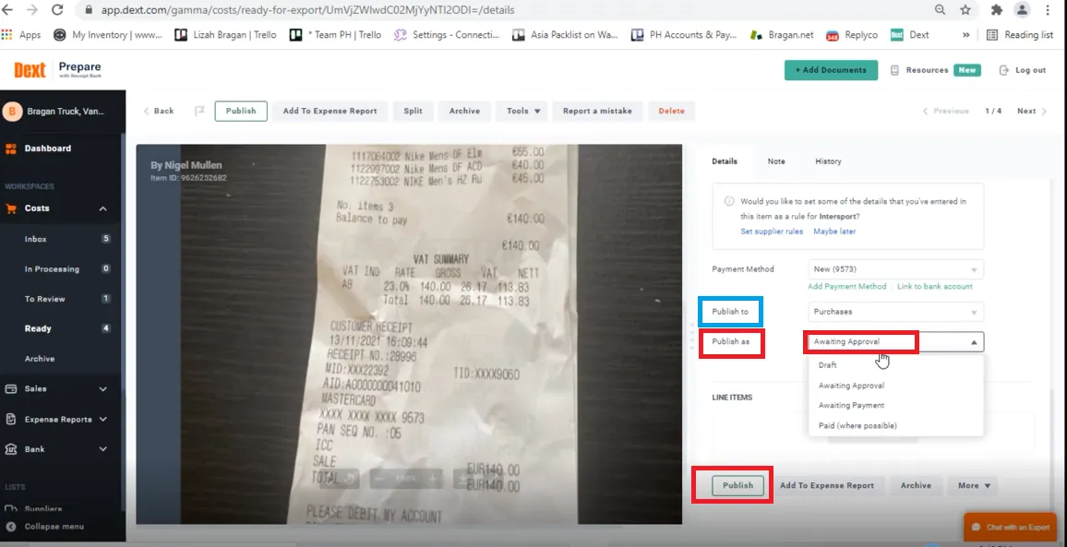Open the browser zoom magnifier icon

pos(940,10)
